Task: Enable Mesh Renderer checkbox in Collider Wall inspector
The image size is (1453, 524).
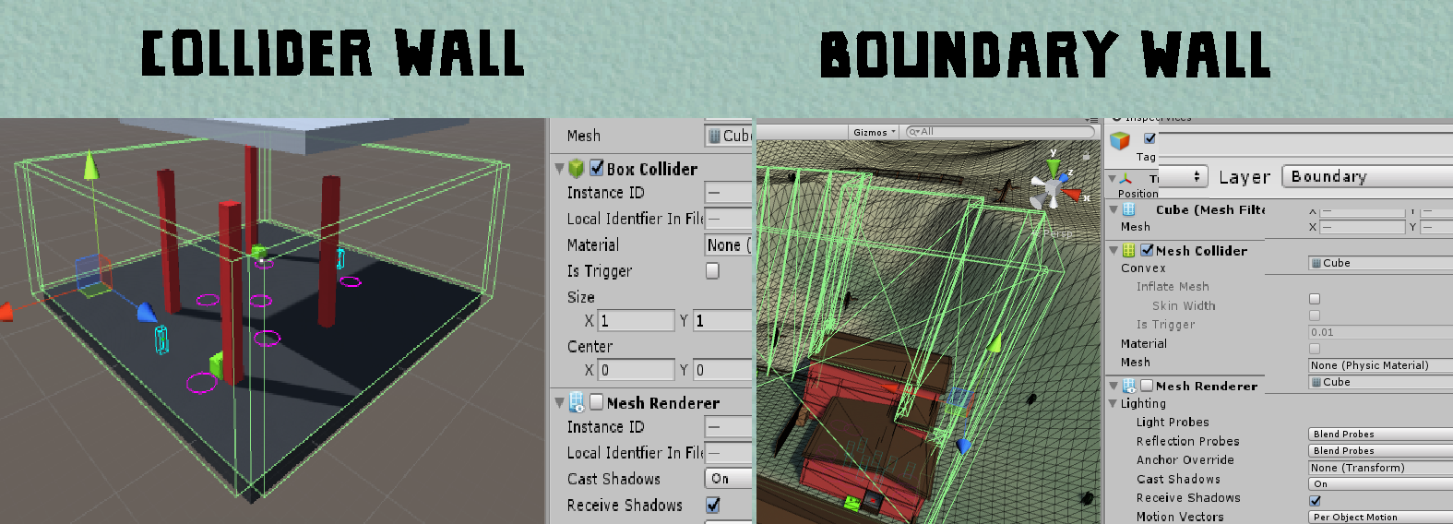Action: tap(597, 402)
